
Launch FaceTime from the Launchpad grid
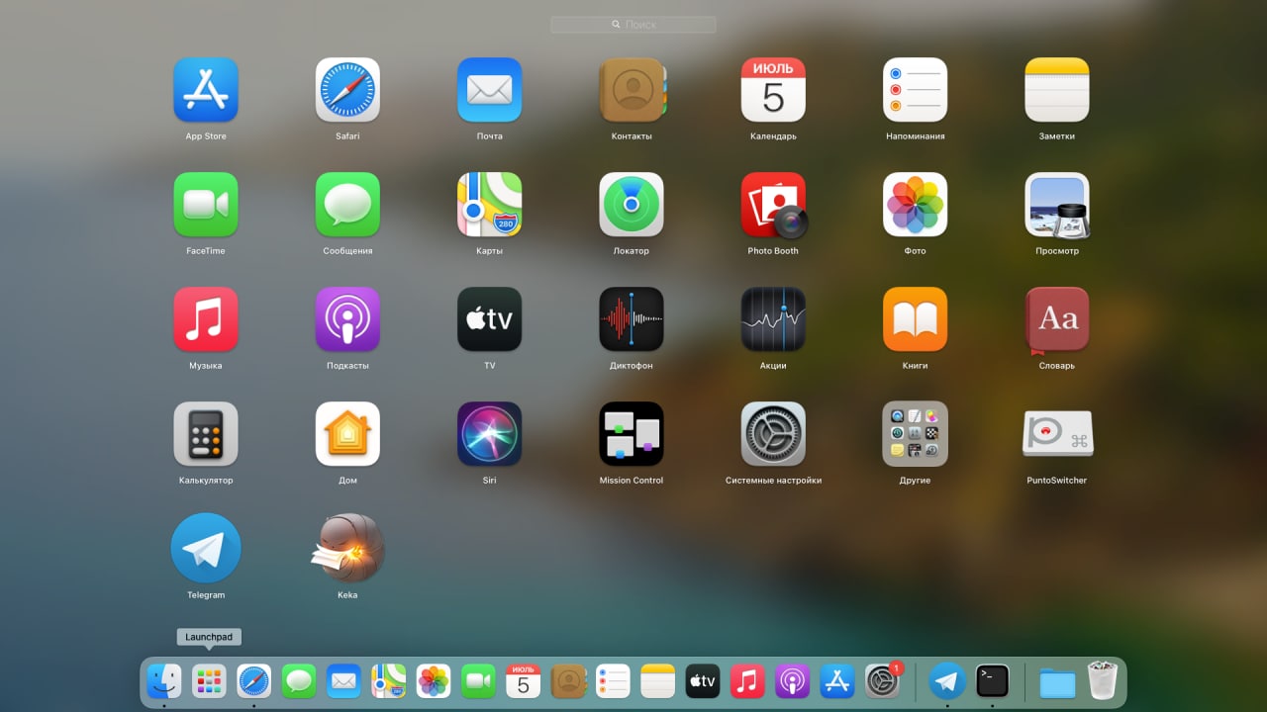[x=206, y=205]
